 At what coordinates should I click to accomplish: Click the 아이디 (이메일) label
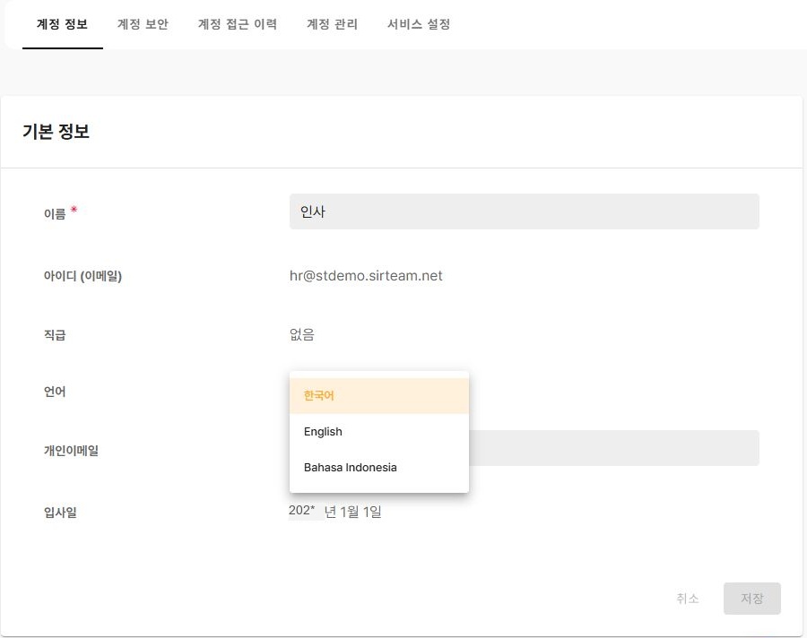pyautogui.click(x=82, y=276)
